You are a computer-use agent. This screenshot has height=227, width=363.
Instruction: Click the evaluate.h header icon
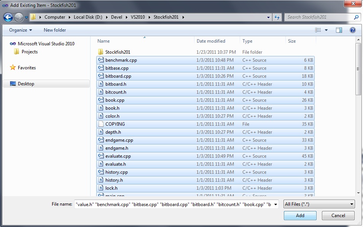pos(101,164)
